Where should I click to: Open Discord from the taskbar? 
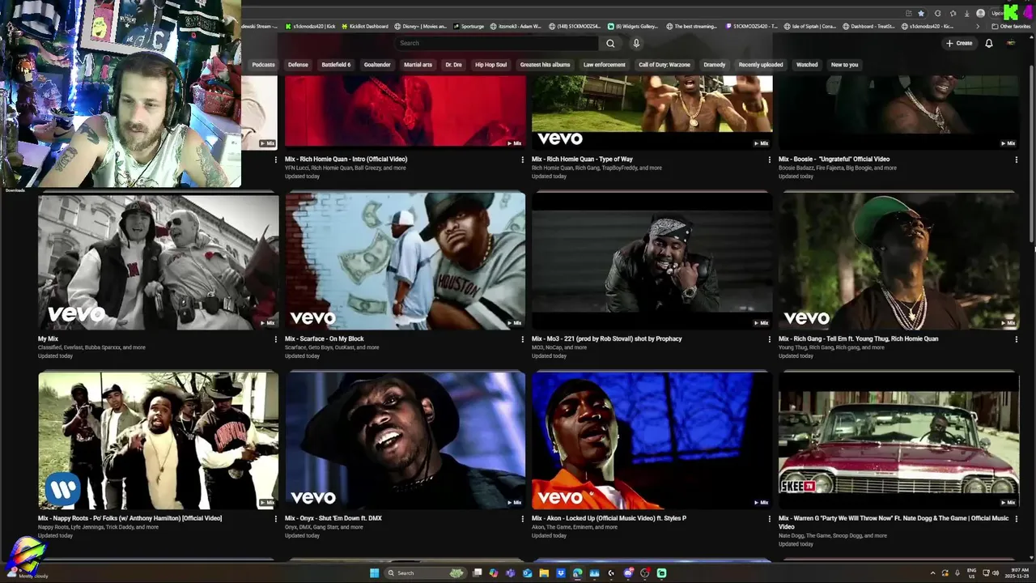coord(628,573)
